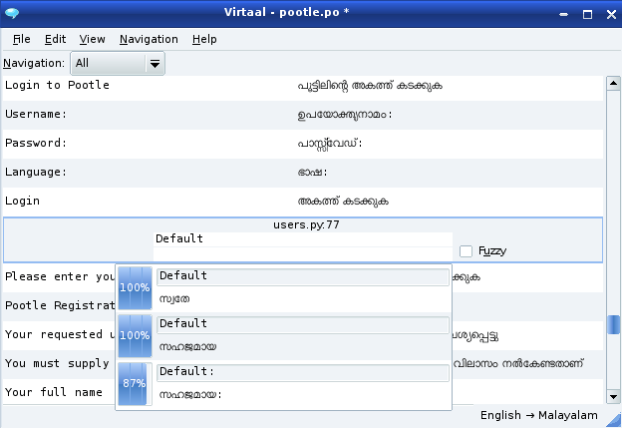The width and height of the screenshot is (622, 428).
Task: Open the File menu
Action: [21, 39]
